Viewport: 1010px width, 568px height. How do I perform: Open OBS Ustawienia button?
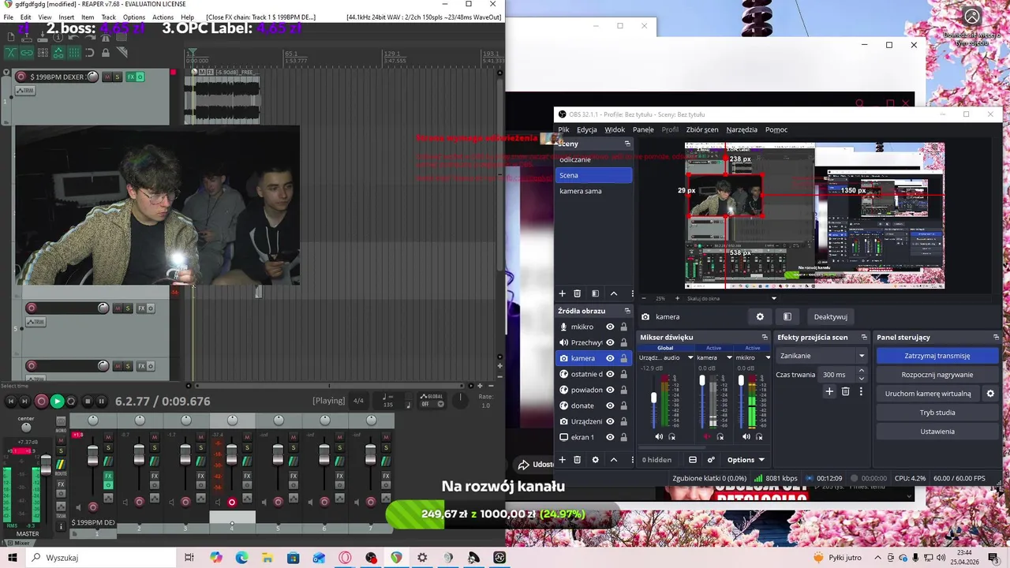[937, 432]
